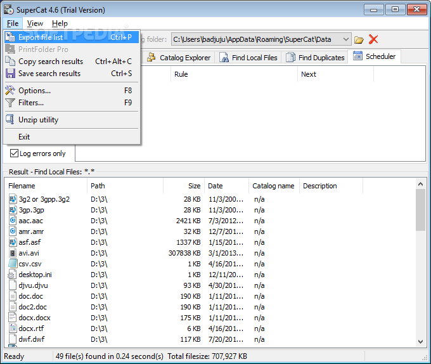Click the Description column header

point(331,186)
